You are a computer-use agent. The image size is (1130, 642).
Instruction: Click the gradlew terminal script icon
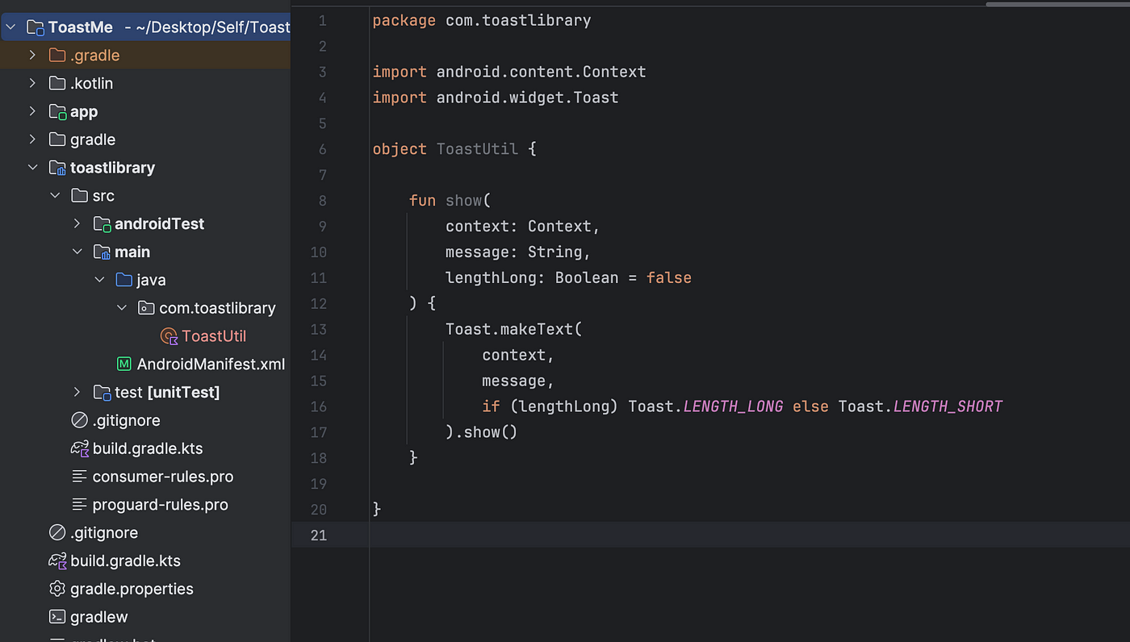click(x=57, y=617)
